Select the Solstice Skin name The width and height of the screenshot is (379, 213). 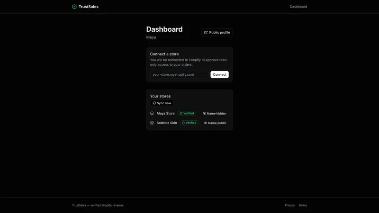[167, 123]
